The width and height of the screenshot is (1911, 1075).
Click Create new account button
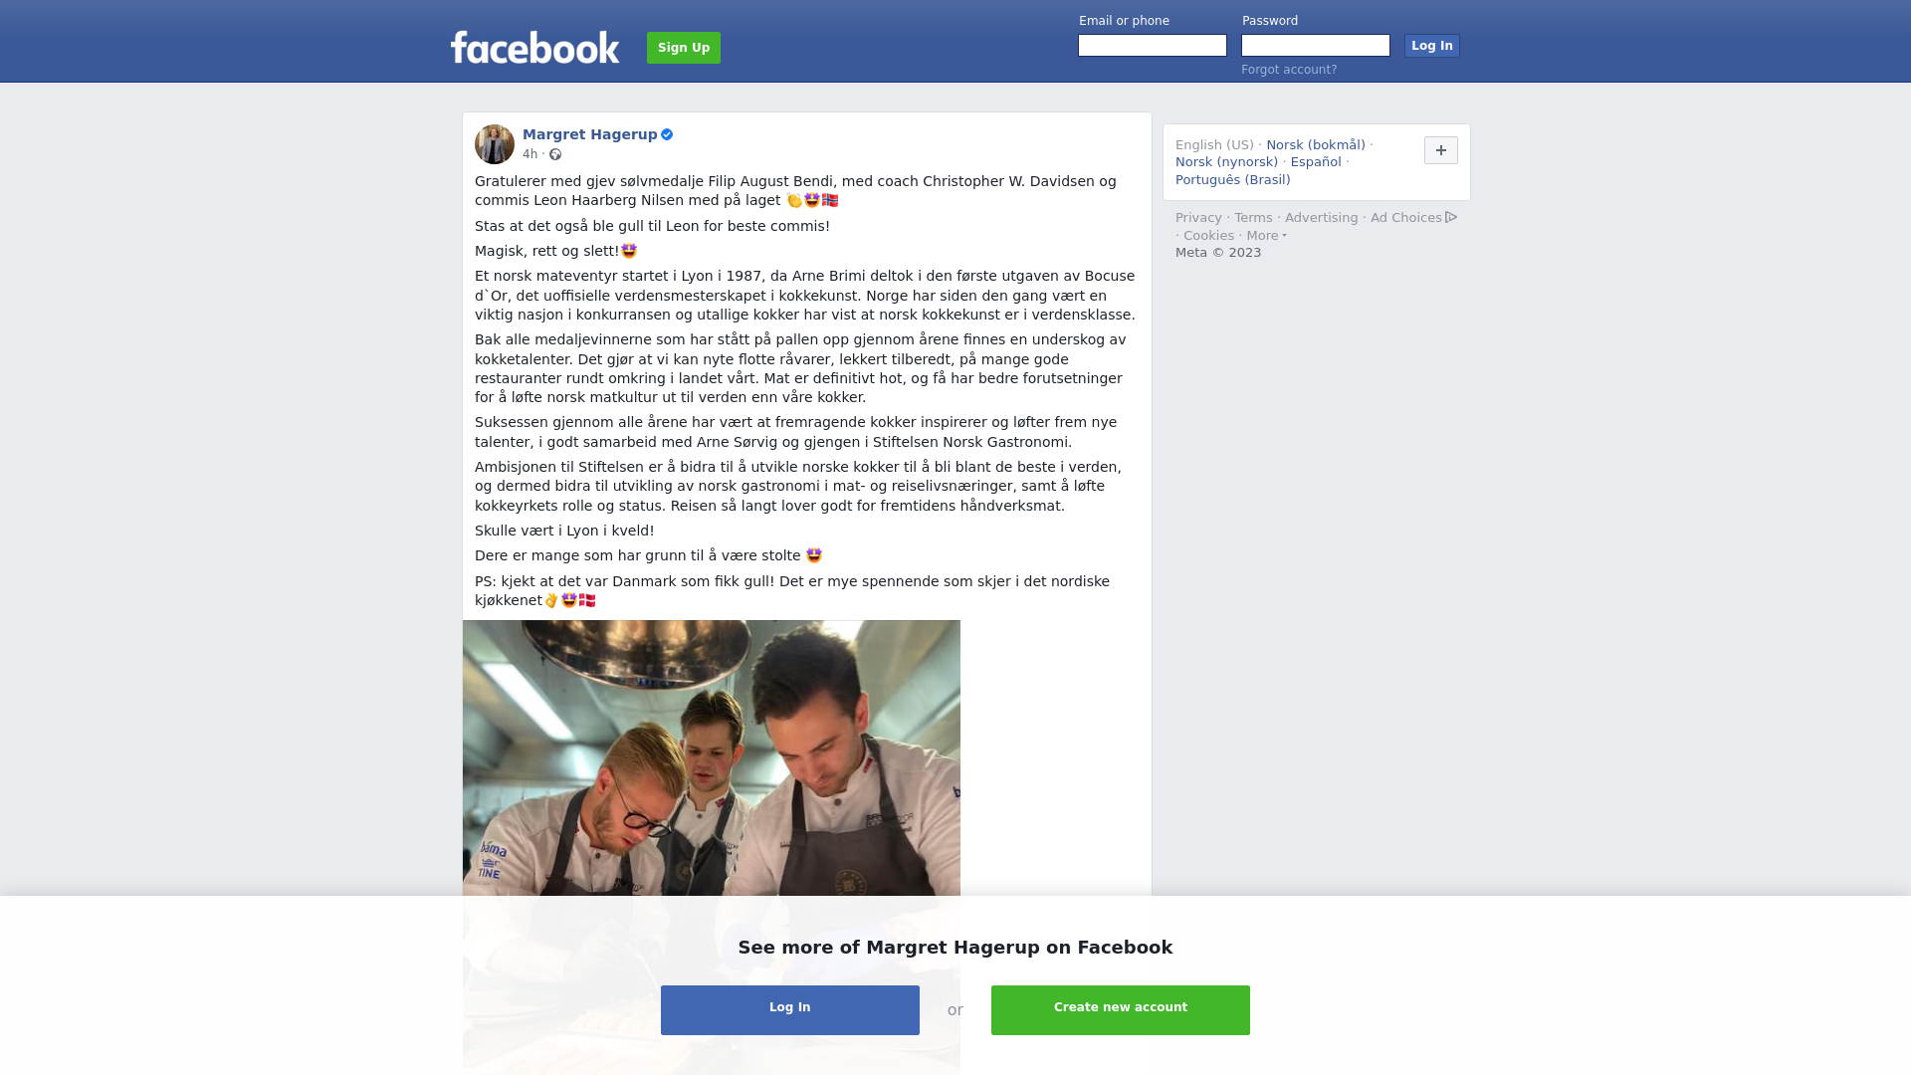pos(1121,1010)
